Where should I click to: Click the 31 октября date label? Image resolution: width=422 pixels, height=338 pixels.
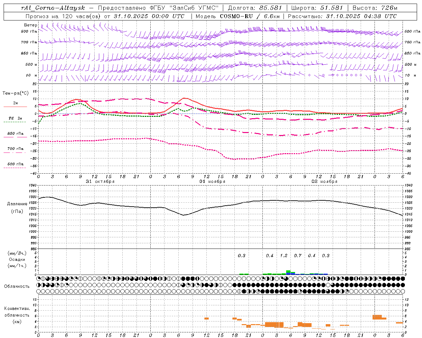coord(100,182)
